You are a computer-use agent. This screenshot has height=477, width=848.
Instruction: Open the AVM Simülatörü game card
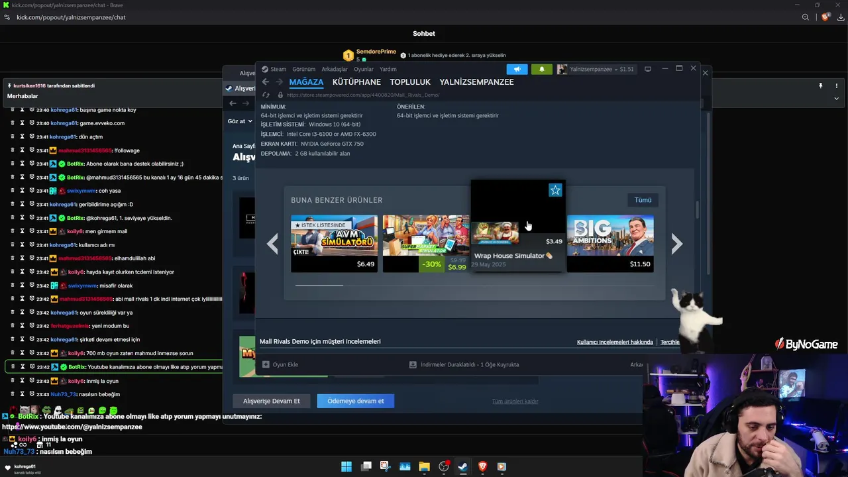tap(334, 244)
